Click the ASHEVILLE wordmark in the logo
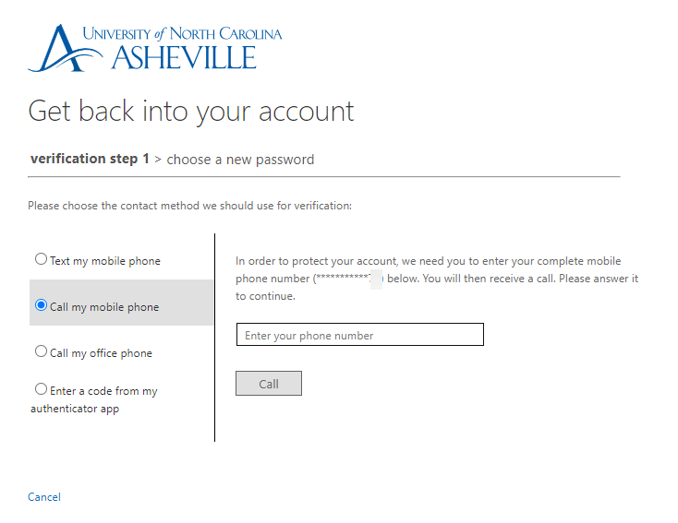The image size is (678, 523). [x=184, y=57]
